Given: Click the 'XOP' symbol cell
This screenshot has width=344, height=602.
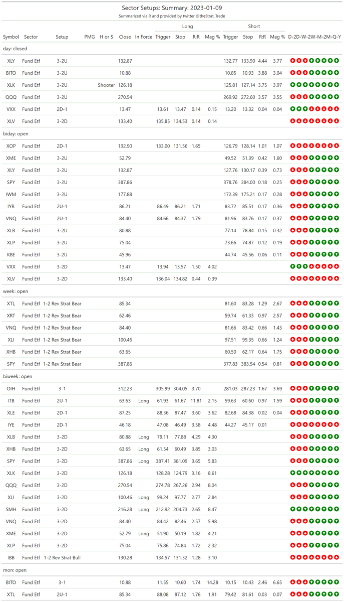Looking at the screenshot, I should [11, 146].
